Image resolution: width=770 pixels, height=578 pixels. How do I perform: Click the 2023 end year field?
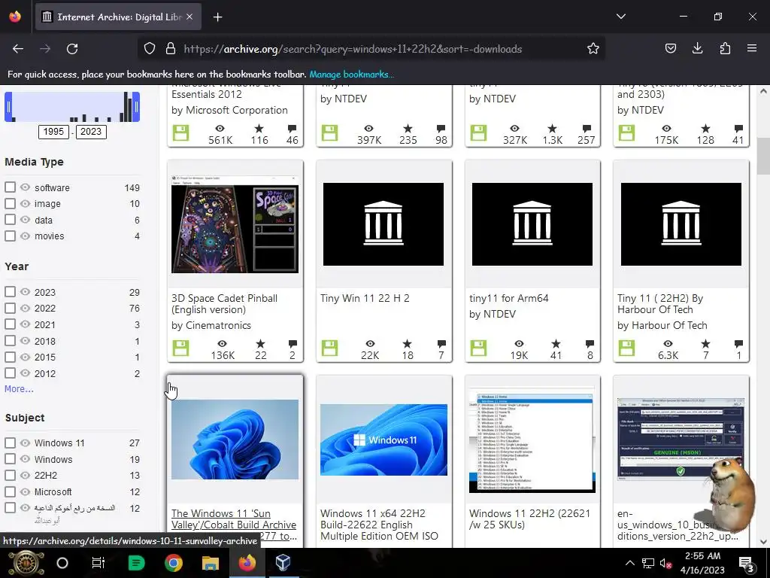[91, 132]
